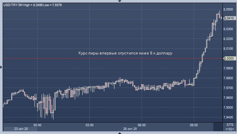Image resolution: width=237 pixels, height=134 pixels.
Task: Collapse the panel using top arrow
Action: tap(120, 1)
